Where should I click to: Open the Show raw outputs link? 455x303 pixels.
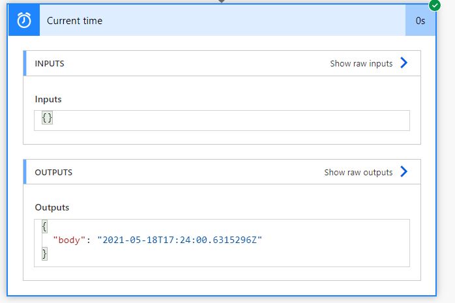pyautogui.click(x=359, y=172)
